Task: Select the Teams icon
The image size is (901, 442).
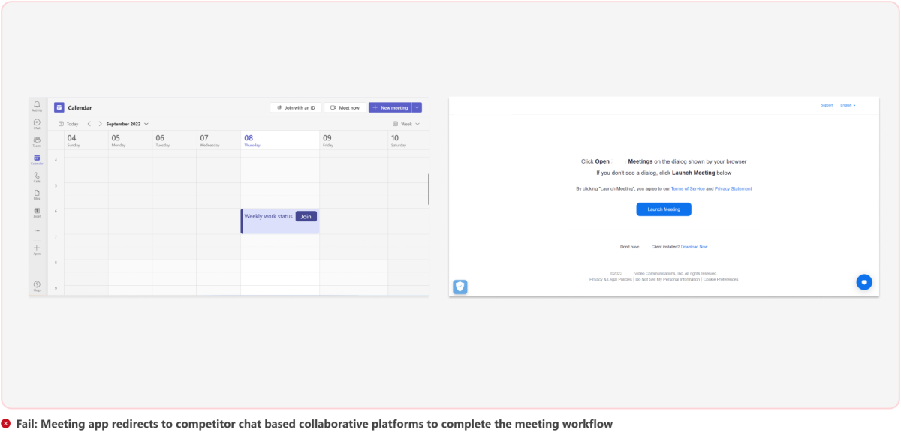Action: pyautogui.click(x=36, y=140)
